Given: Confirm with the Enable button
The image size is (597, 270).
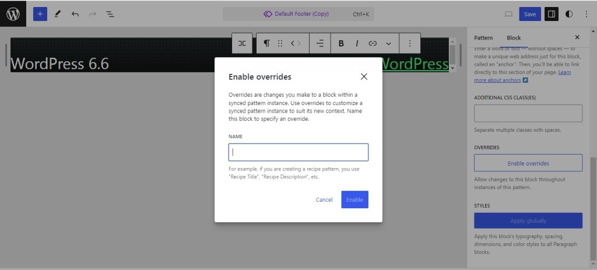Looking at the screenshot, I should [x=354, y=199].
